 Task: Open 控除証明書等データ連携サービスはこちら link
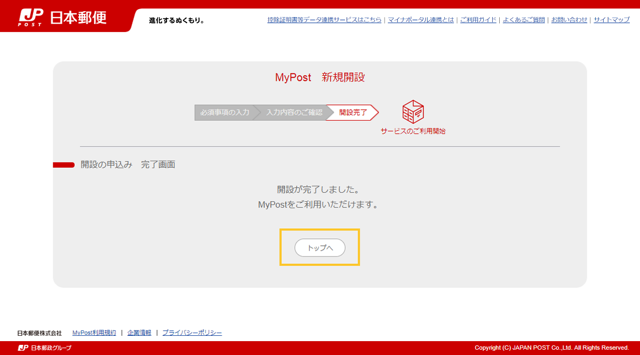[324, 20]
